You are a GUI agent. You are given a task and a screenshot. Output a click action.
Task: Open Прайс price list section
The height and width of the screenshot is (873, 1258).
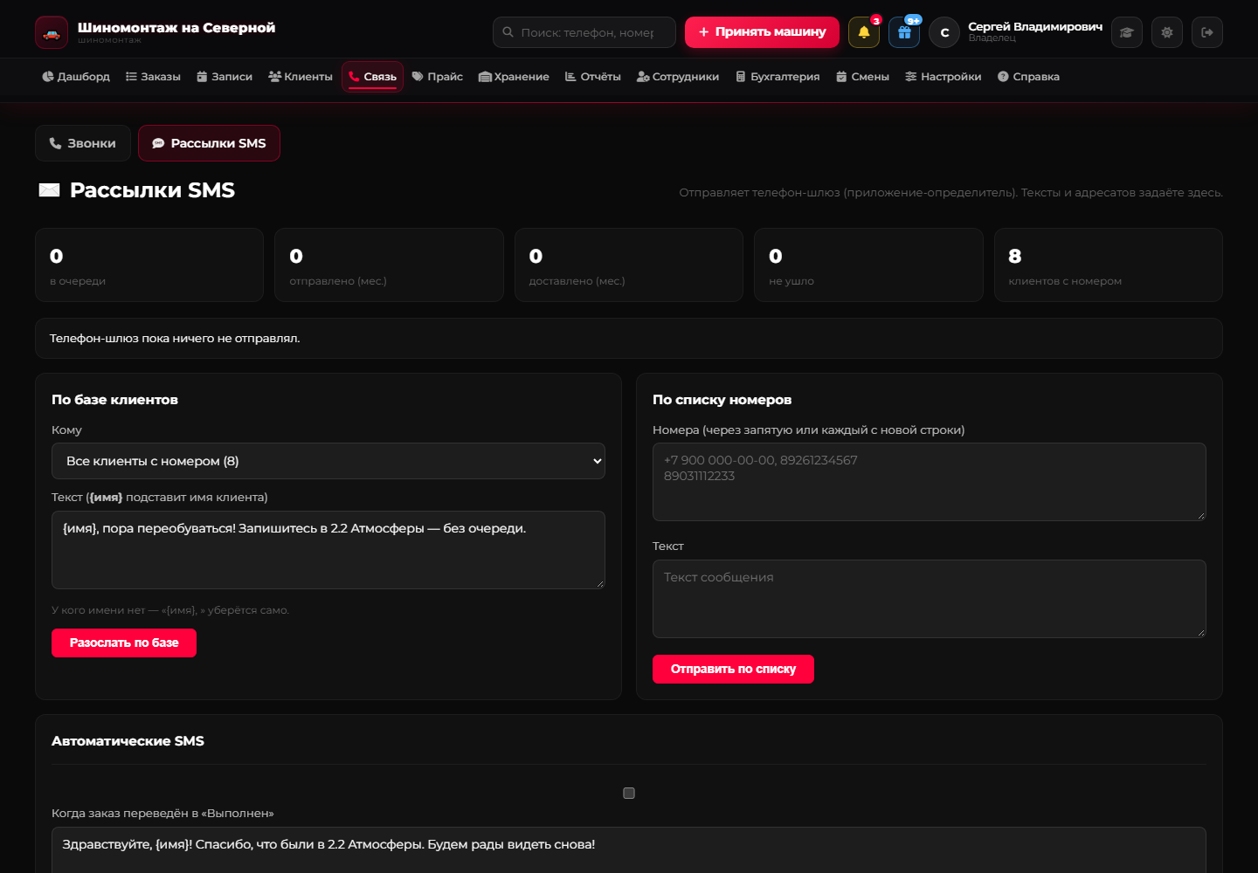pyautogui.click(x=438, y=77)
